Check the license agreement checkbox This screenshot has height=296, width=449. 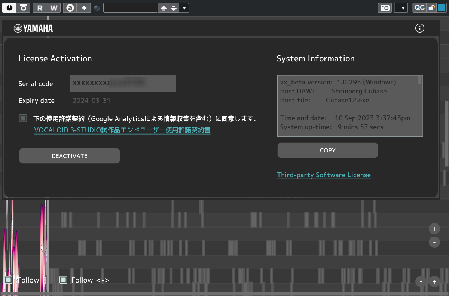click(x=23, y=118)
